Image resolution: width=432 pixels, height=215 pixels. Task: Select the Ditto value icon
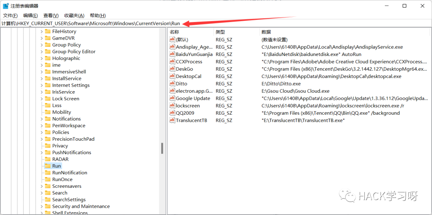(x=172, y=84)
